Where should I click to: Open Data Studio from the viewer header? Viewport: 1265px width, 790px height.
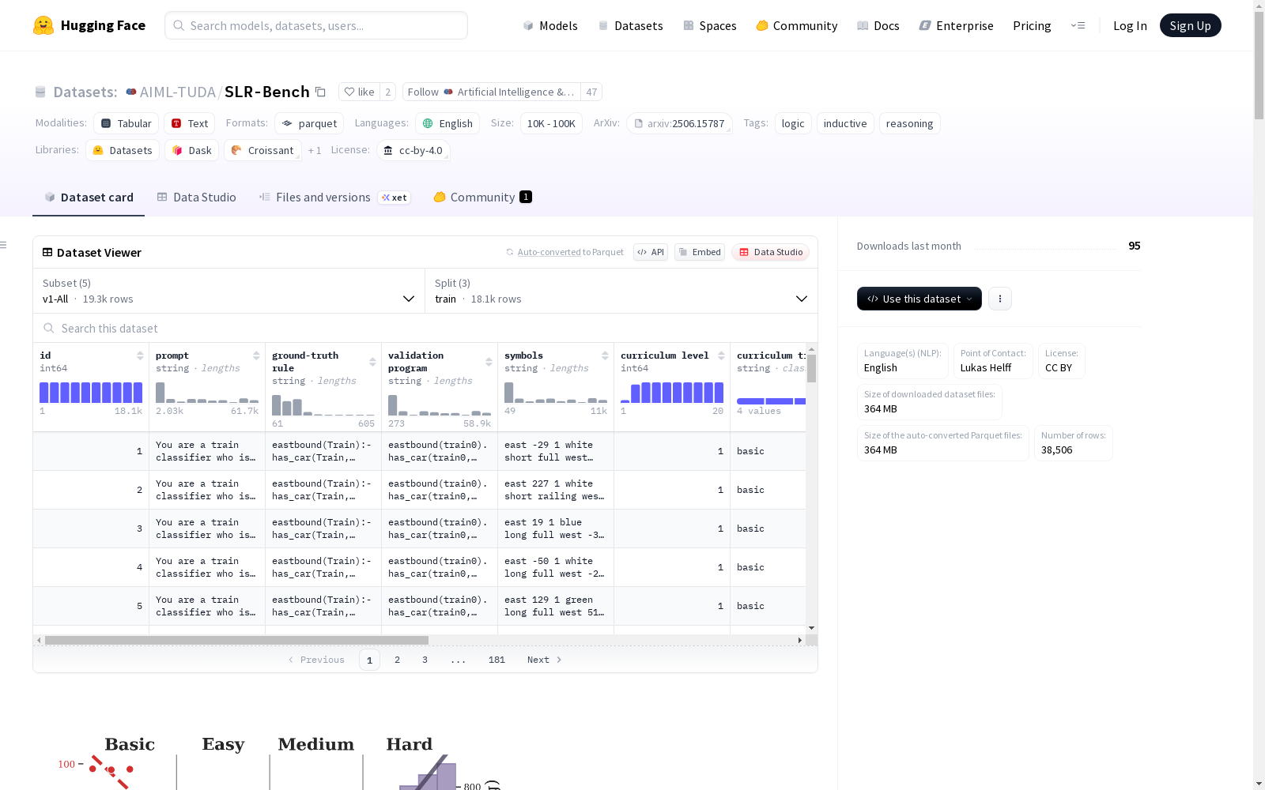(770, 252)
